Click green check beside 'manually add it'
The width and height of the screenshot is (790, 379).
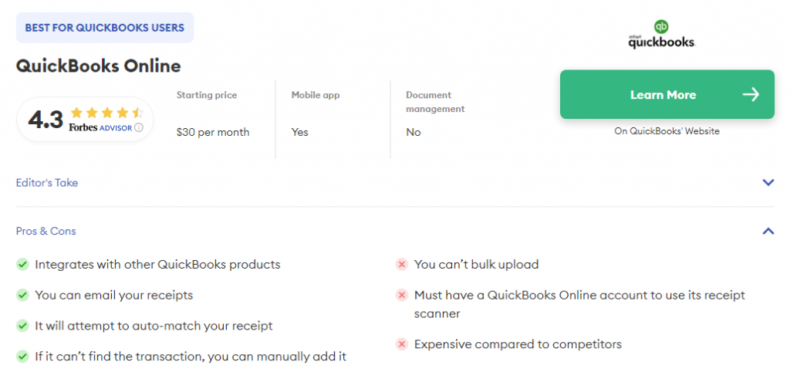tap(23, 357)
